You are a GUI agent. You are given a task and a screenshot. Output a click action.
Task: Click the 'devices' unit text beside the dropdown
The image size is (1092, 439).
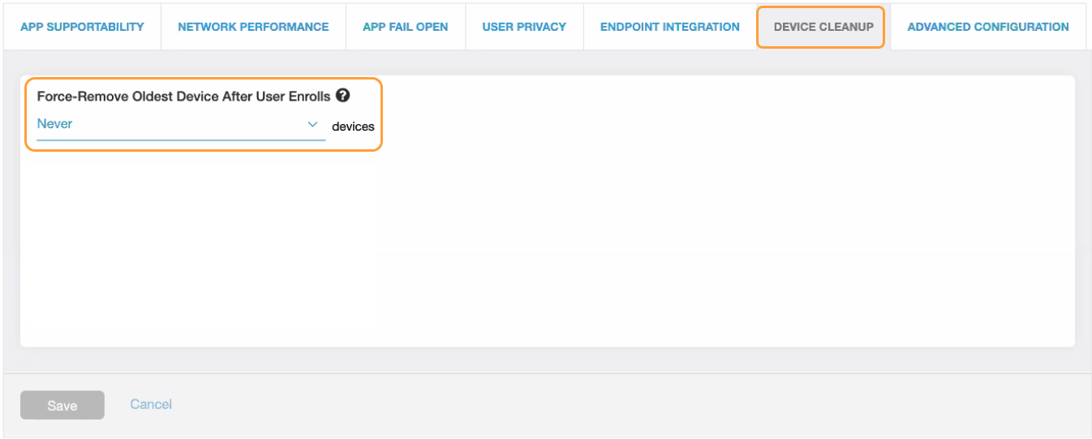click(x=353, y=127)
